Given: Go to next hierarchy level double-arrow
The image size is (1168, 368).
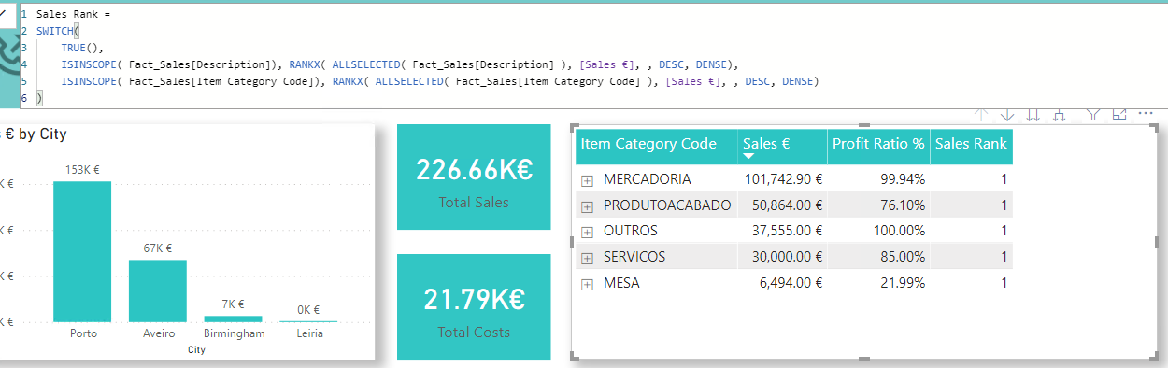Looking at the screenshot, I should tap(1033, 115).
